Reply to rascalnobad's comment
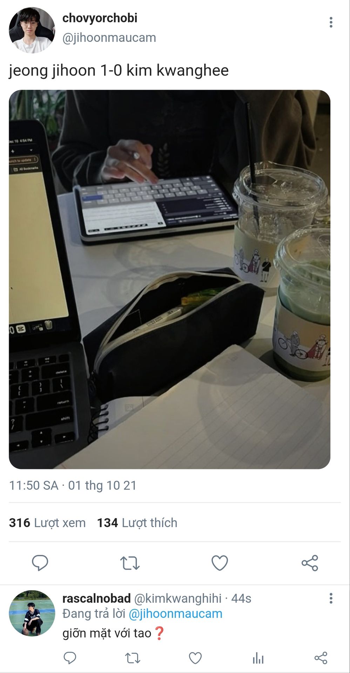The image size is (350, 673). 70,658
